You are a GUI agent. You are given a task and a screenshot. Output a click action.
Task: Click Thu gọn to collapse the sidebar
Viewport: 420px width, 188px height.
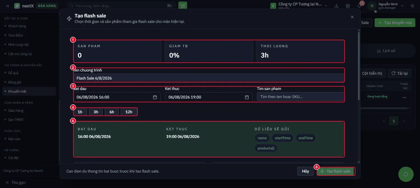(x=16, y=182)
